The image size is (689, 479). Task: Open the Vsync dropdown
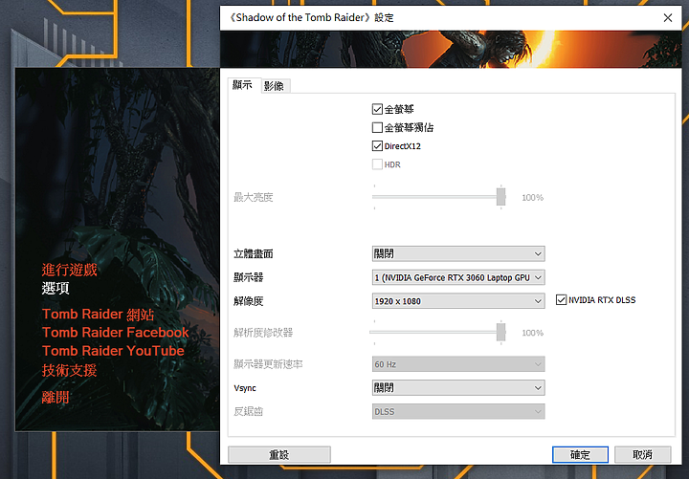point(458,387)
